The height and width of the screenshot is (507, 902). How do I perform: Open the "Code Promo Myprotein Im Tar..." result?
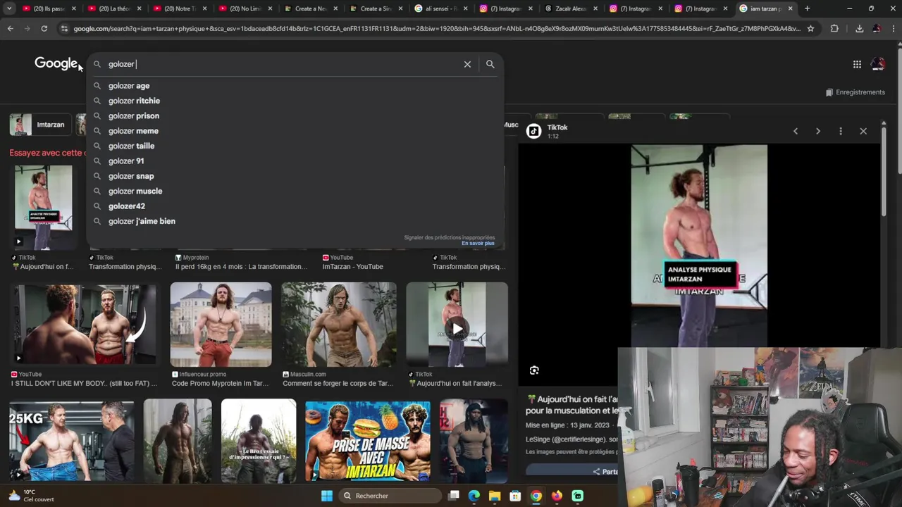coord(221,383)
